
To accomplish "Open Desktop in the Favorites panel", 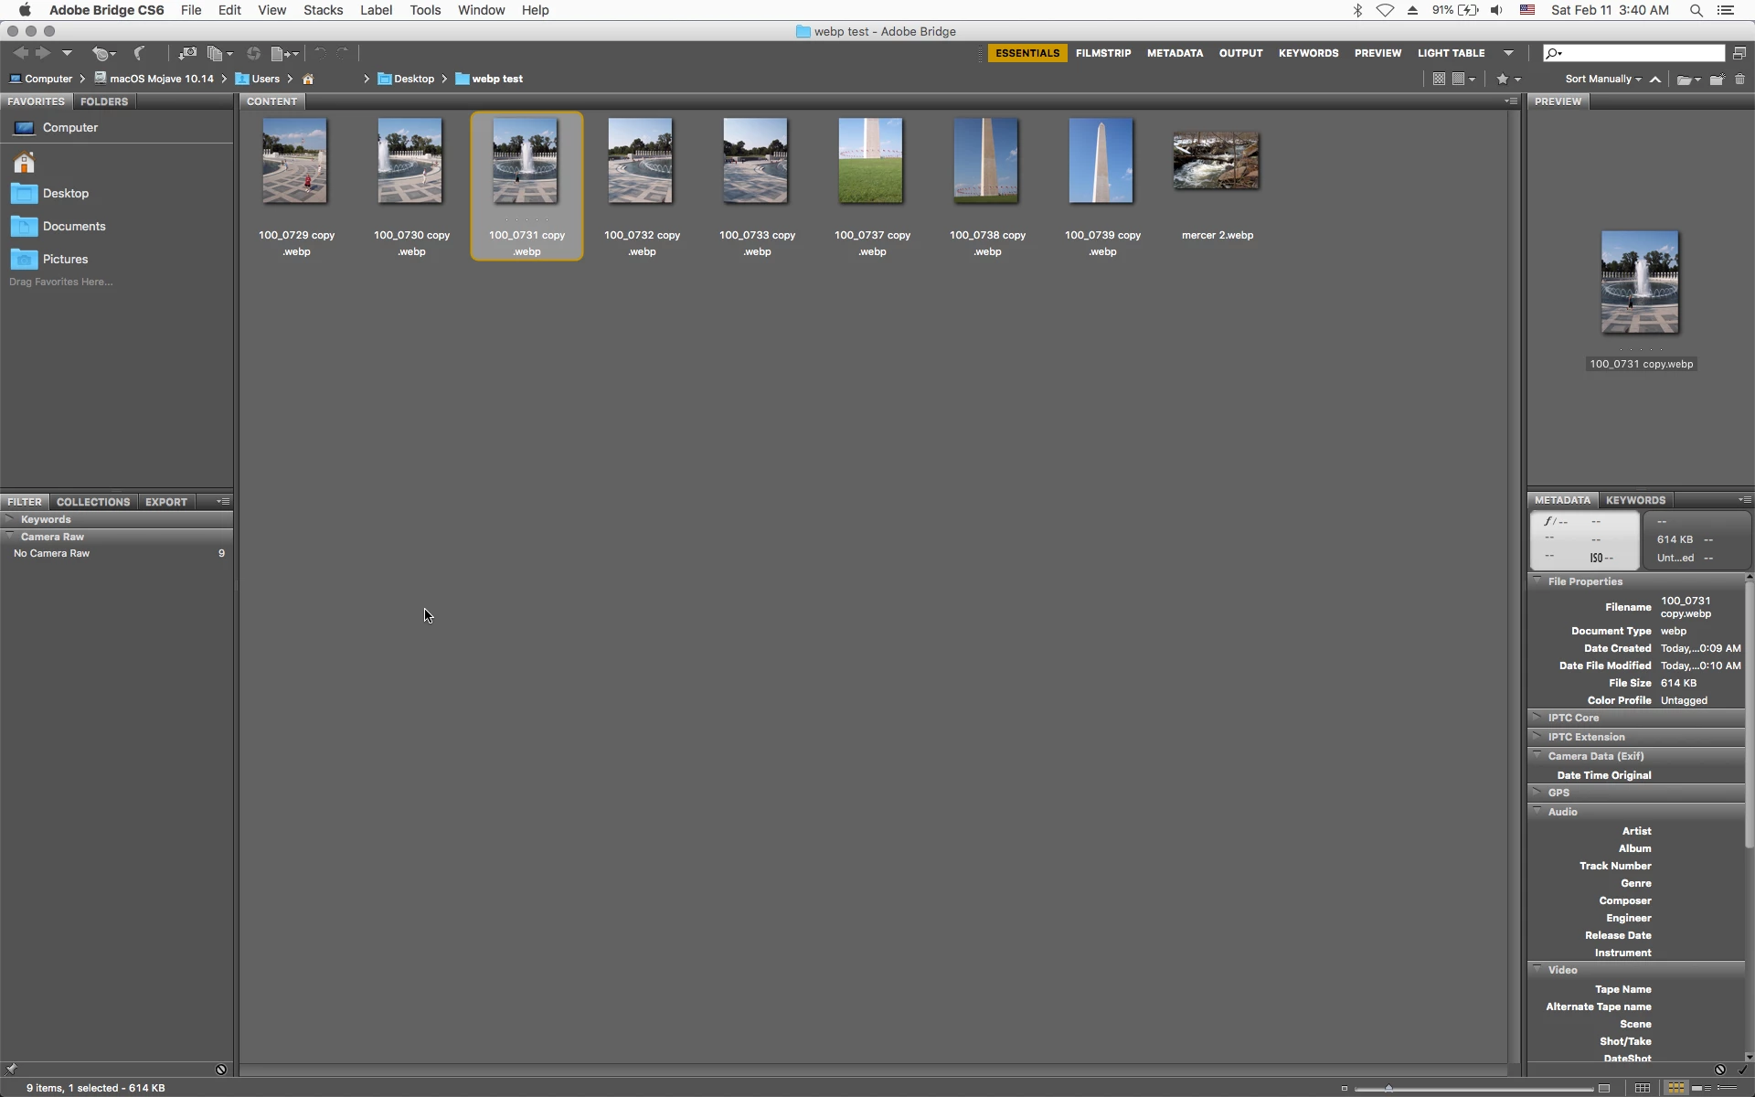I will [65, 194].
